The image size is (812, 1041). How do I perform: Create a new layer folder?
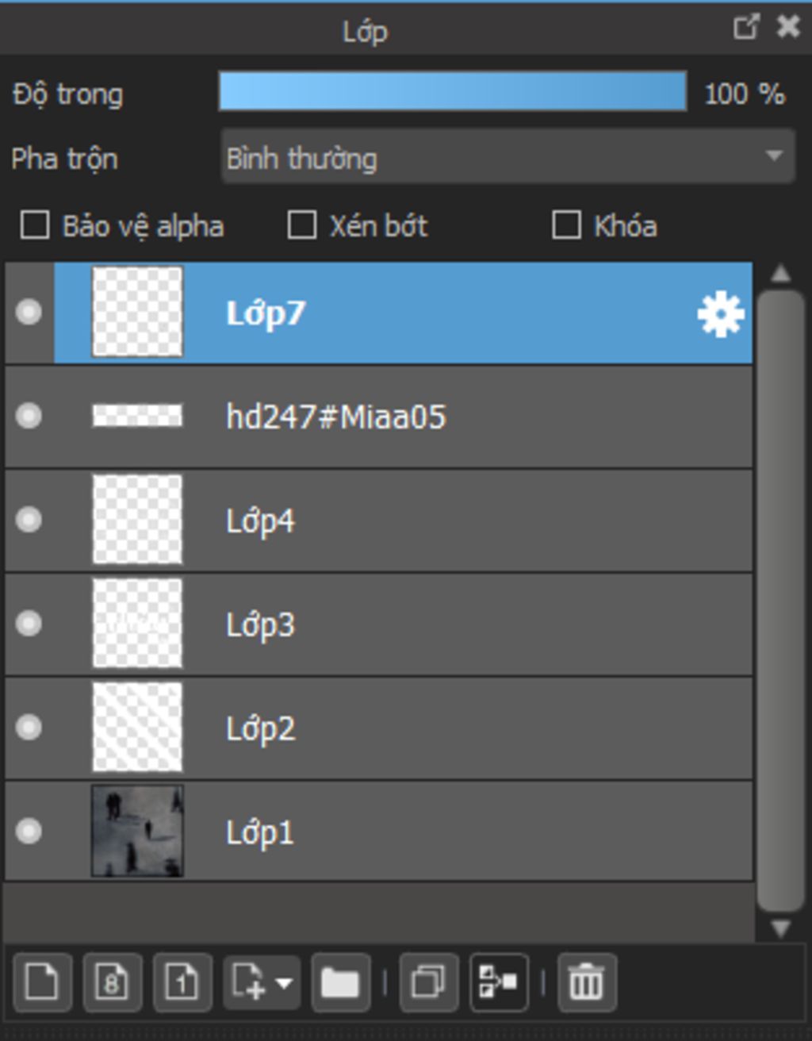point(340,983)
